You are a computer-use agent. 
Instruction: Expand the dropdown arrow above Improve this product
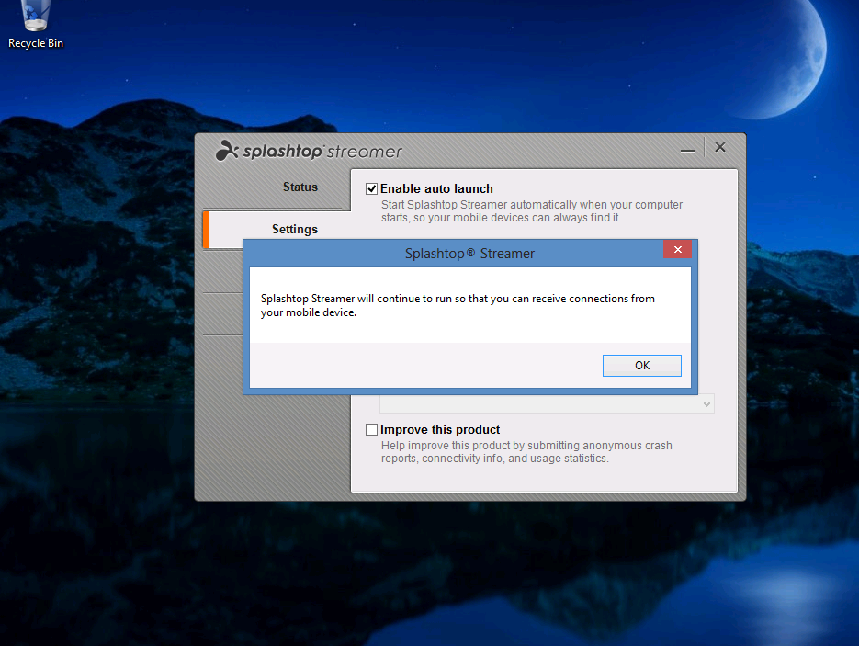(x=706, y=404)
